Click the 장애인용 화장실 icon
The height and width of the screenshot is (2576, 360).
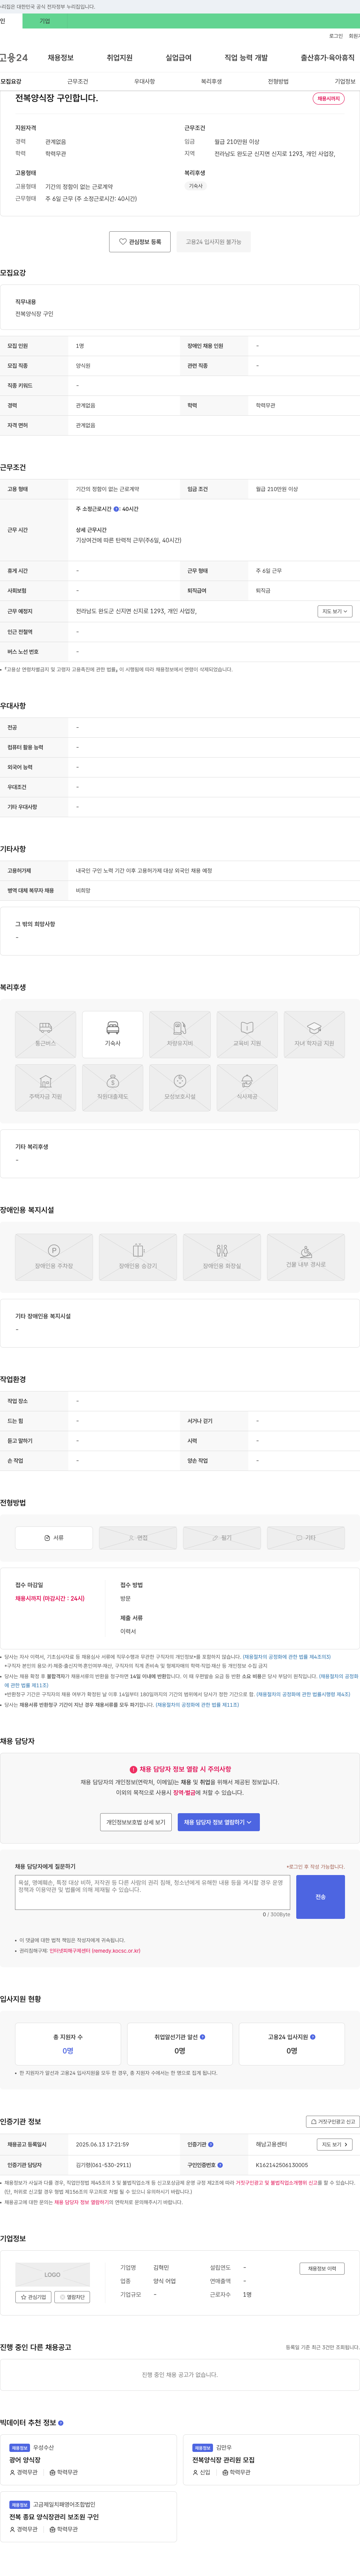click(222, 1257)
